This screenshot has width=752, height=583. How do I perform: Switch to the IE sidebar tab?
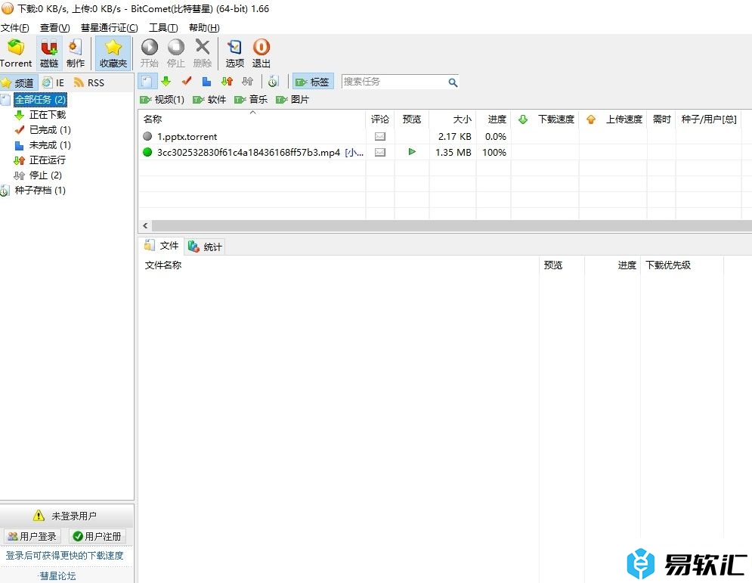[53, 82]
